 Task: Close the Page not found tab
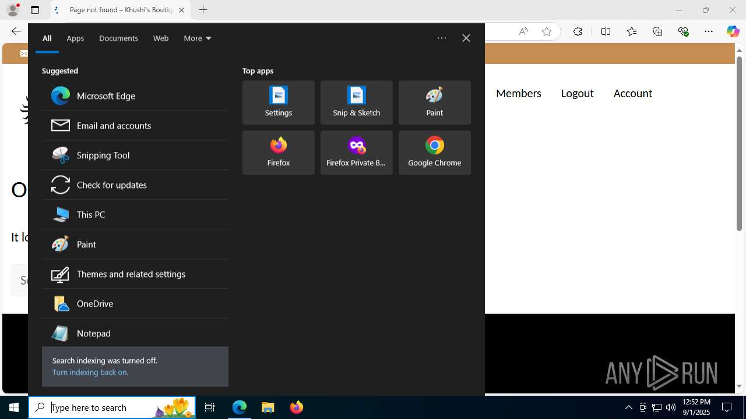[181, 10]
